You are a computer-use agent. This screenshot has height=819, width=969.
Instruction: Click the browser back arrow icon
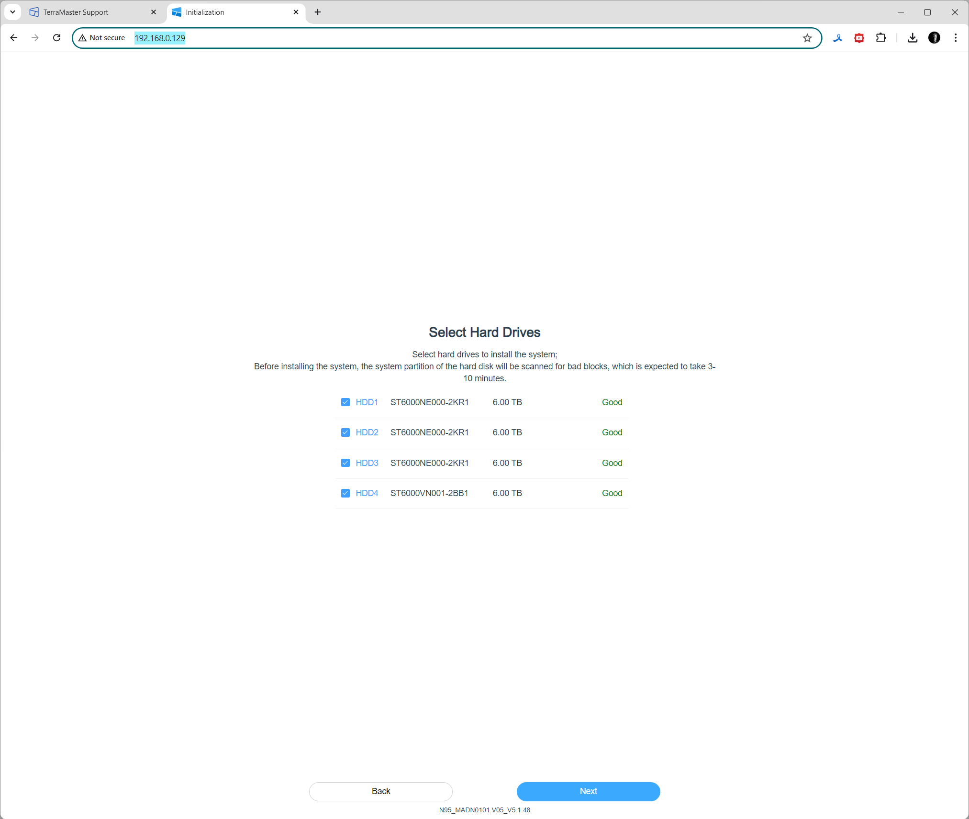[14, 38]
